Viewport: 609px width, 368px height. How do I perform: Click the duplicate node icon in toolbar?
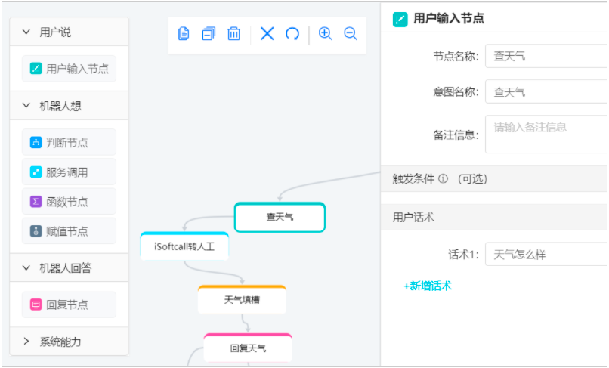coord(209,33)
